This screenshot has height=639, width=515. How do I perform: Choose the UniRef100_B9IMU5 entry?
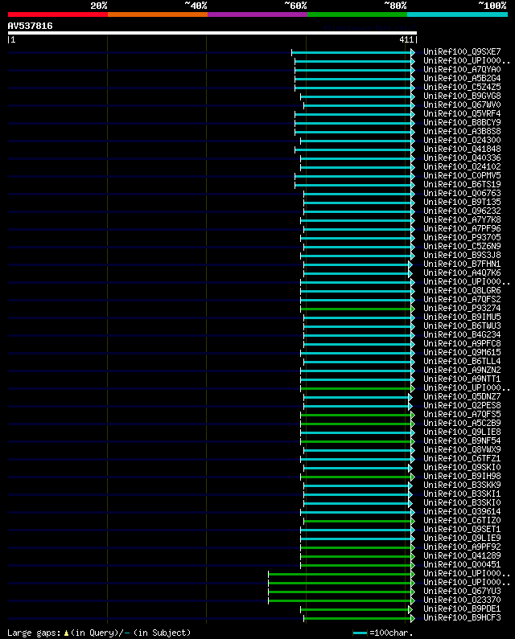tap(462, 317)
